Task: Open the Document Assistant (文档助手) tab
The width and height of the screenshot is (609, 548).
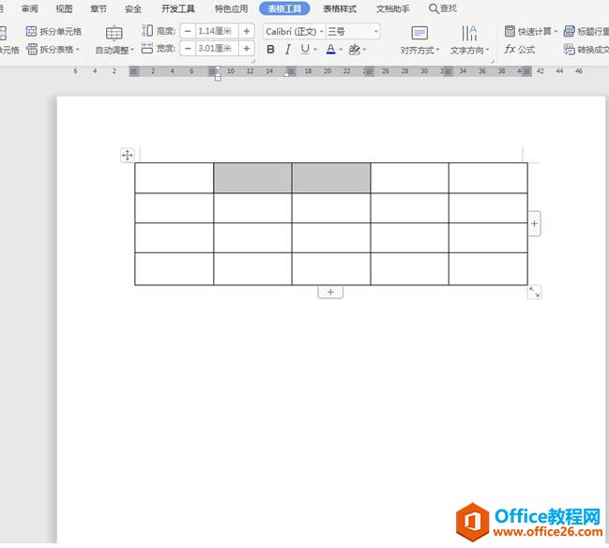Action: click(393, 8)
